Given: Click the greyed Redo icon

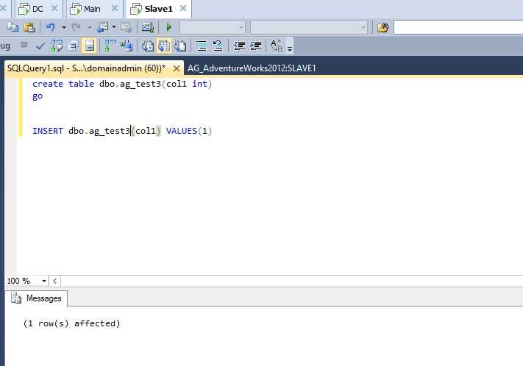Looking at the screenshot, I should (x=77, y=27).
